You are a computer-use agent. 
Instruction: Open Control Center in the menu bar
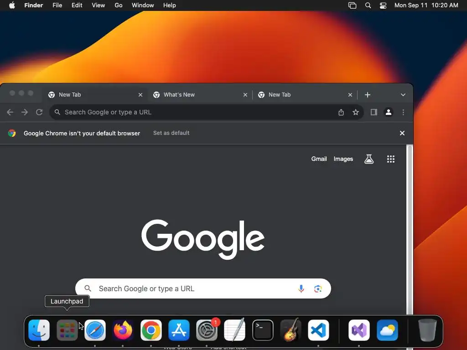click(x=383, y=5)
